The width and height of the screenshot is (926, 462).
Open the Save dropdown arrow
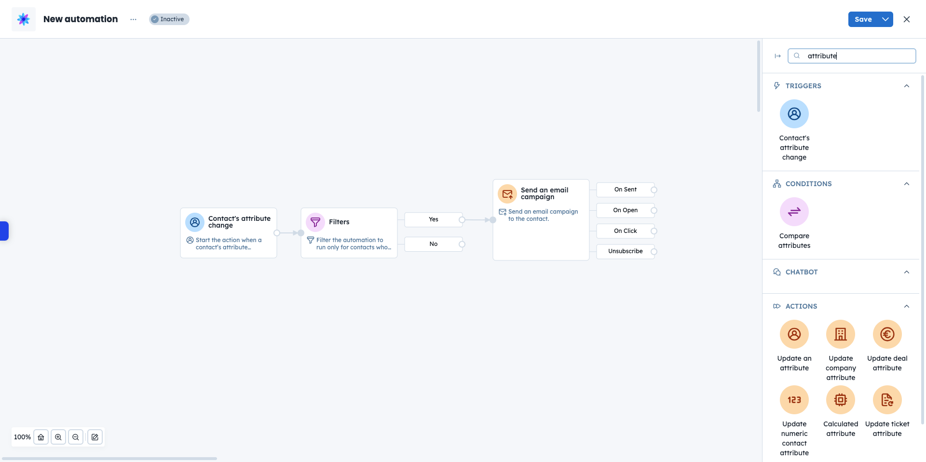coord(885,19)
